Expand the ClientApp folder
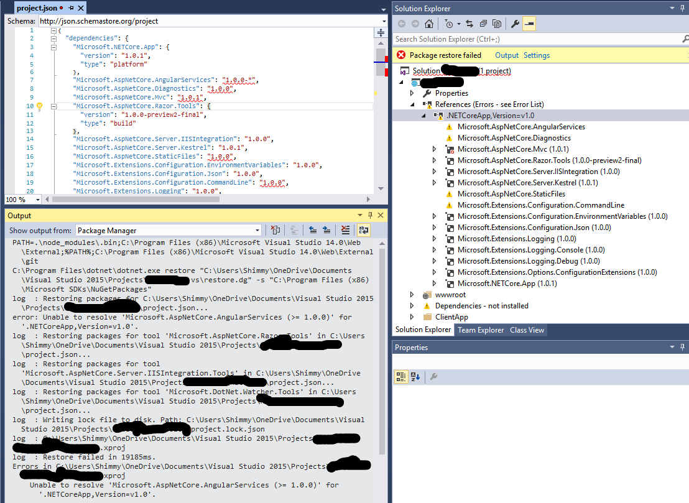The image size is (689, 503). pyautogui.click(x=412, y=316)
